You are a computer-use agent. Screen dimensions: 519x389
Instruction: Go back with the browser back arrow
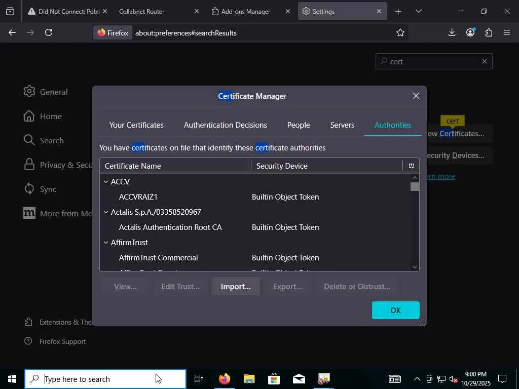coord(12,32)
